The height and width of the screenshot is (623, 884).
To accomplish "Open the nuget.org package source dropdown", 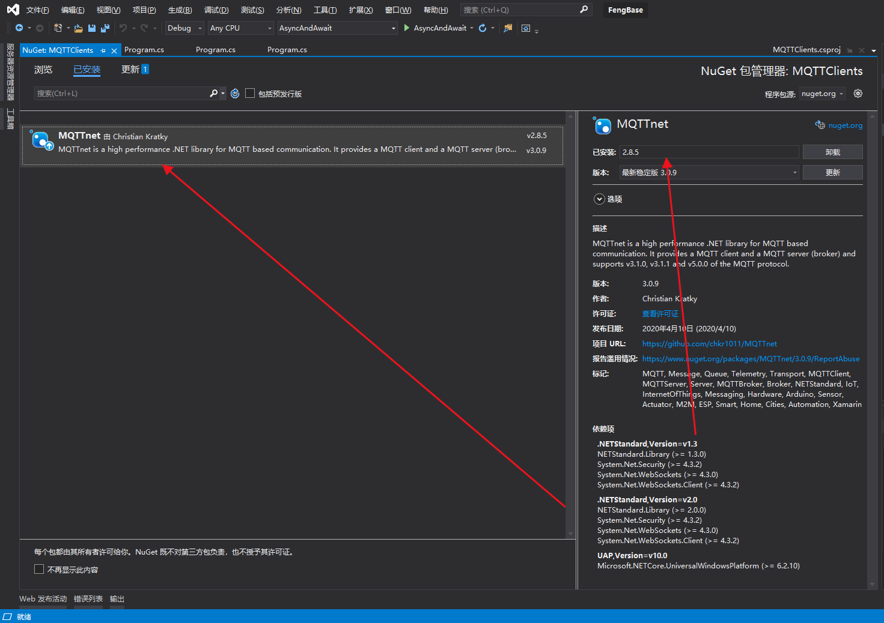I will click(822, 94).
